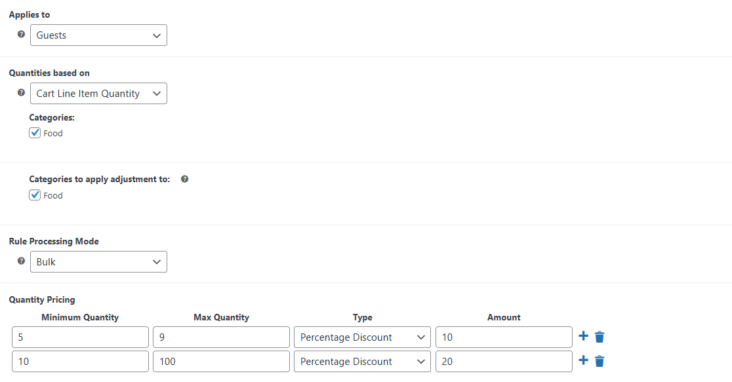The height and width of the screenshot is (382, 732).
Task: Click help icon beside Quantities based on dropdown
Action: (x=21, y=92)
